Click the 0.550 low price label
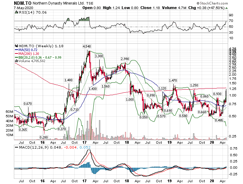 pos(144,117)
